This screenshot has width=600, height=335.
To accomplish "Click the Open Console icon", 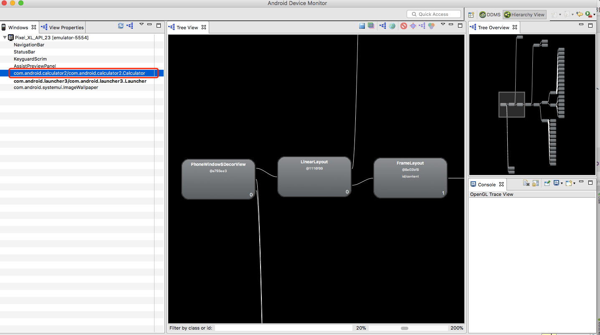I will (x=568, y=183).
